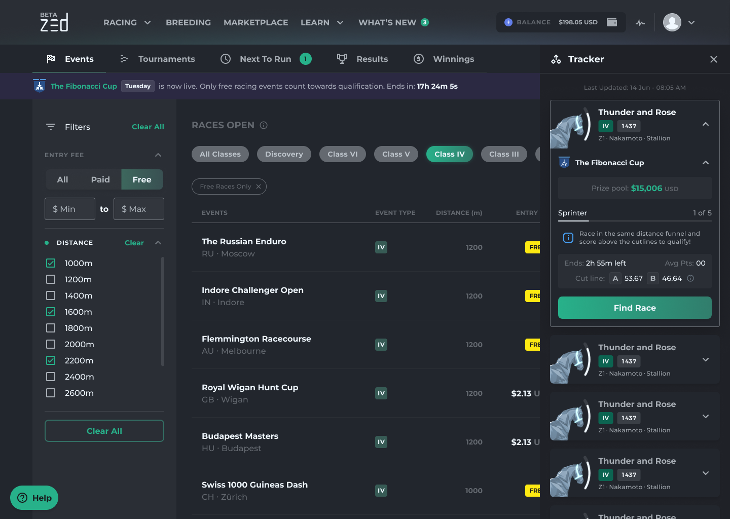Click the Filters sliders icon
Screen dimensions: 730x519
tap(51, 127)
